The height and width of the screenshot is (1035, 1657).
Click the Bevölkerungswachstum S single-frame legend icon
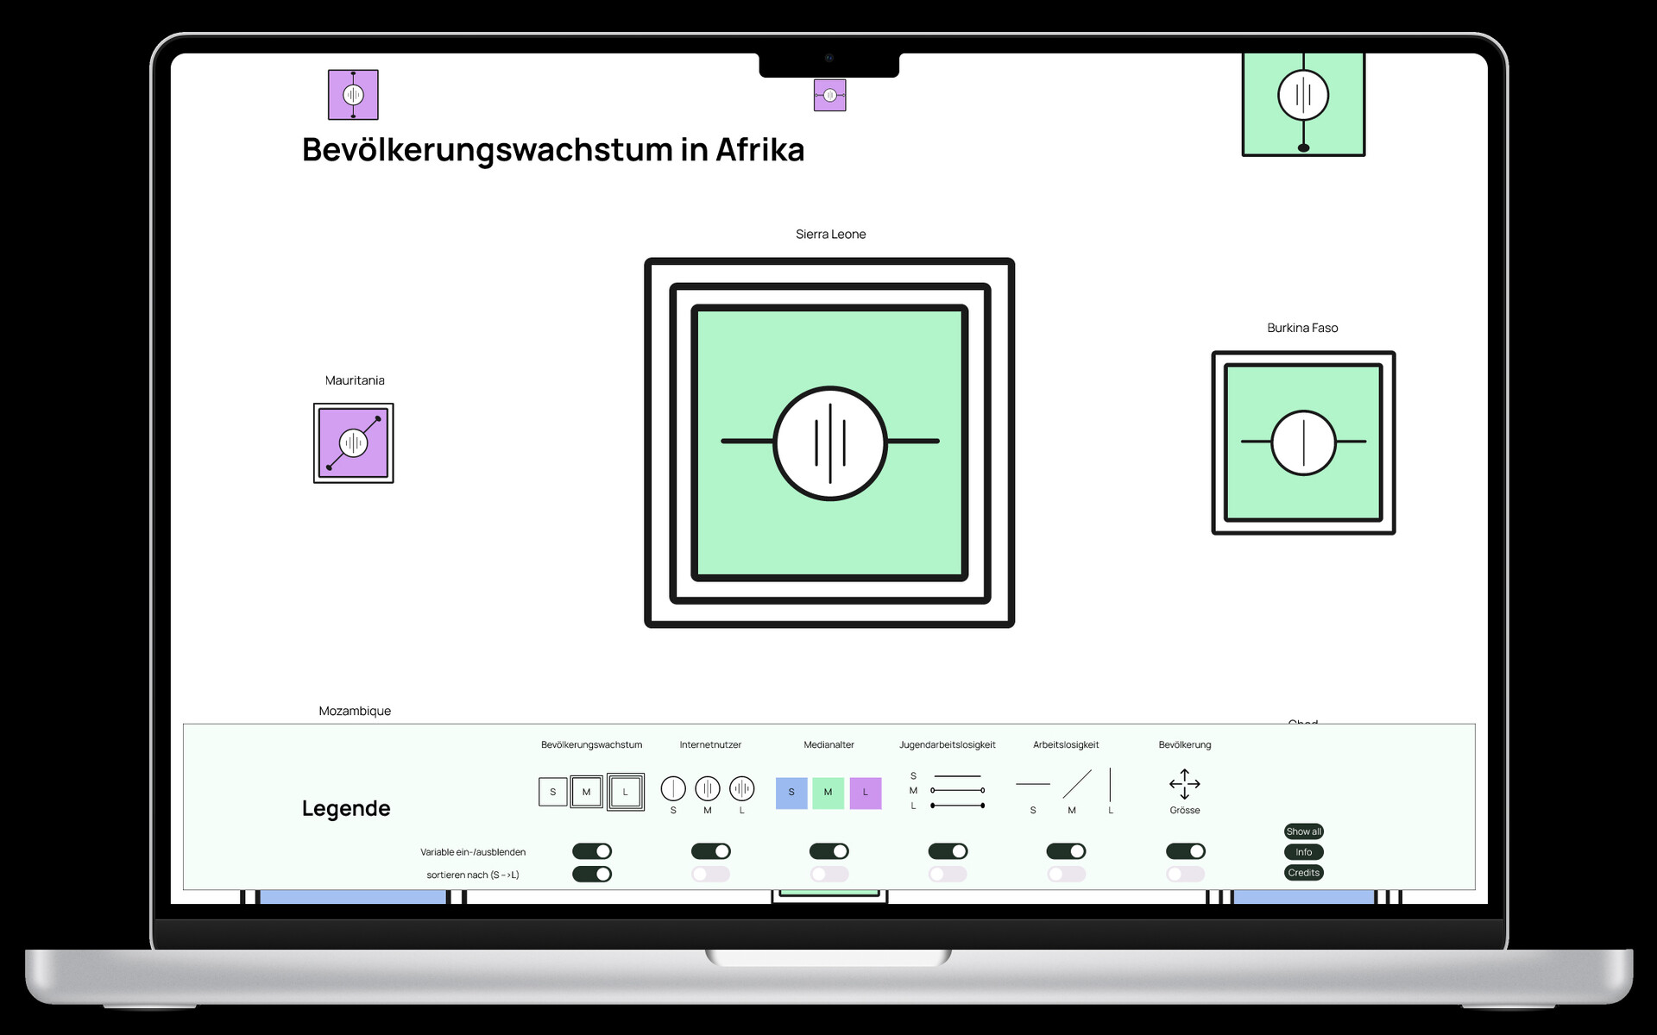(x=553, y=792)
